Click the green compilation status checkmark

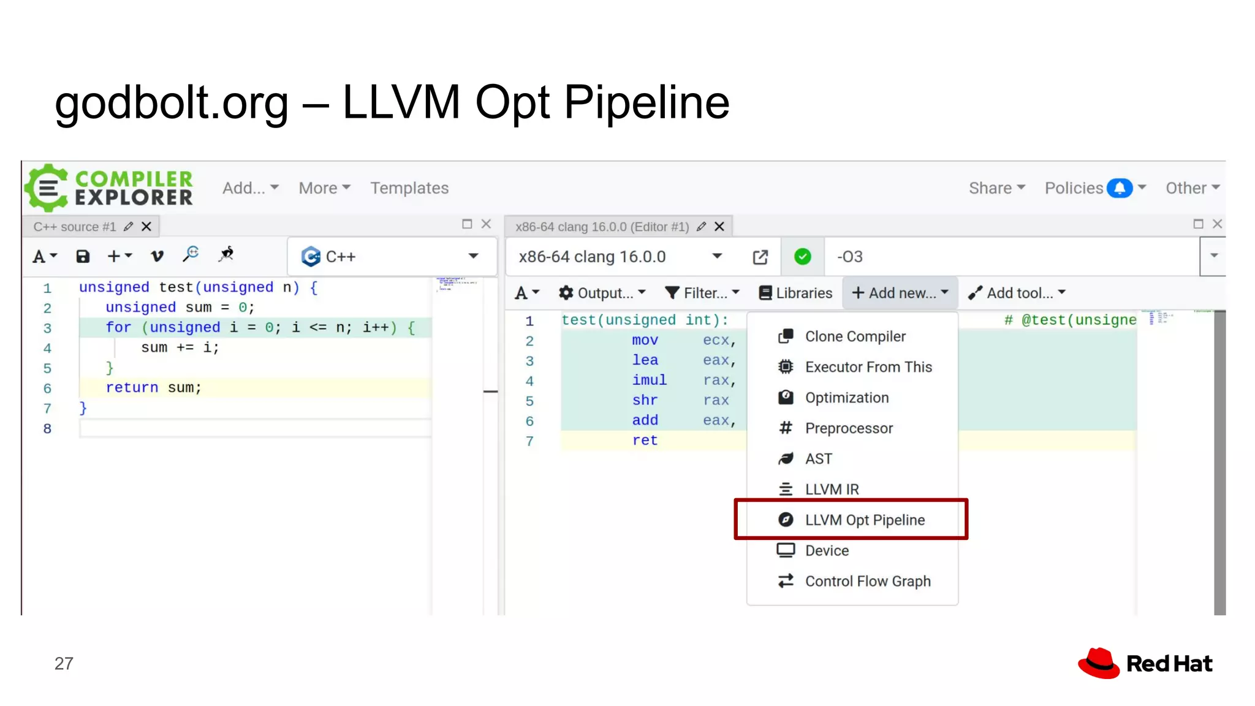pyautogui.click(x=802, y=256)
